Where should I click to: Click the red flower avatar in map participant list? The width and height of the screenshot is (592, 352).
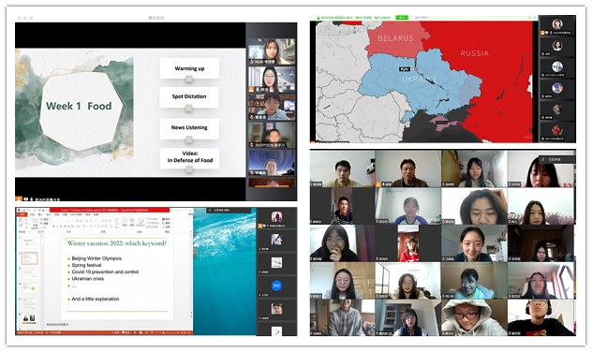point(557,130)
